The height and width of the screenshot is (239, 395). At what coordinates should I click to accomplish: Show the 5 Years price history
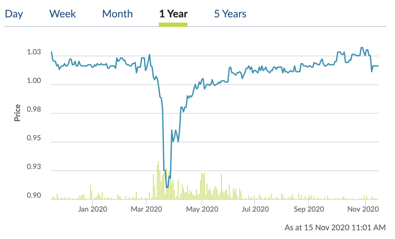230,14
